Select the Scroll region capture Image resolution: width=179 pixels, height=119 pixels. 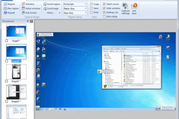[52, 4]
